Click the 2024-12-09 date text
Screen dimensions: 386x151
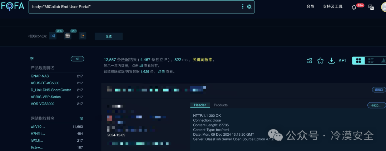click(116, 135)
